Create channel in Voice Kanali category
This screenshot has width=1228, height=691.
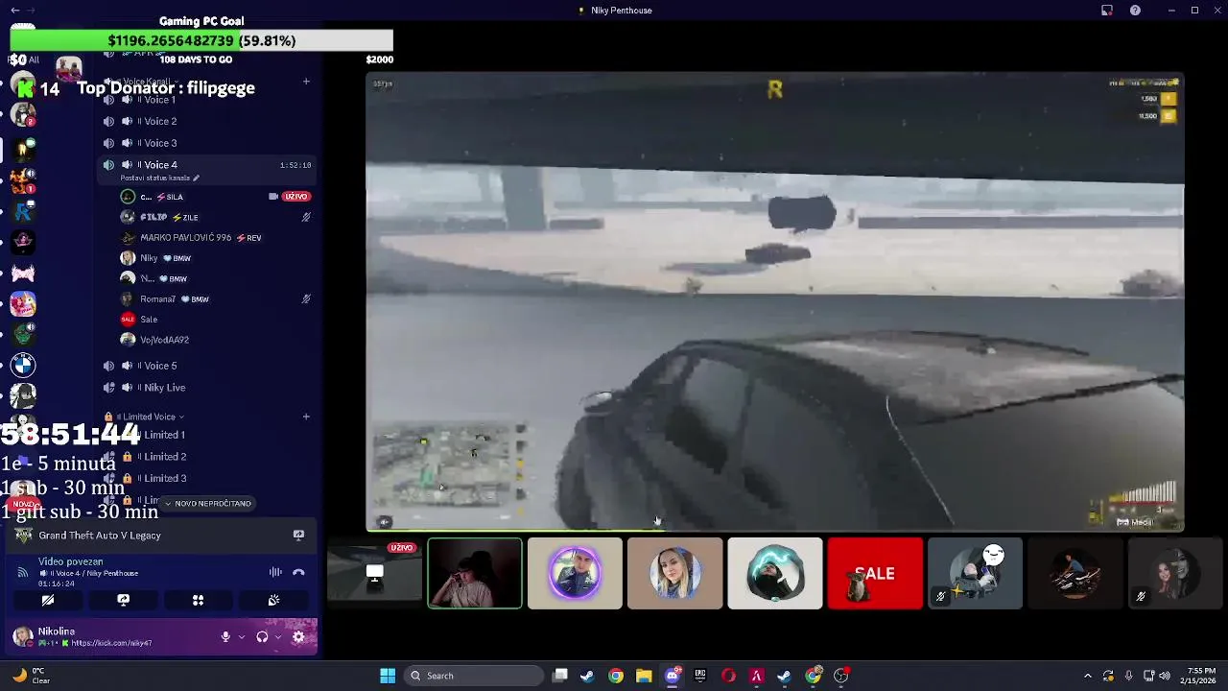(306, 82)
